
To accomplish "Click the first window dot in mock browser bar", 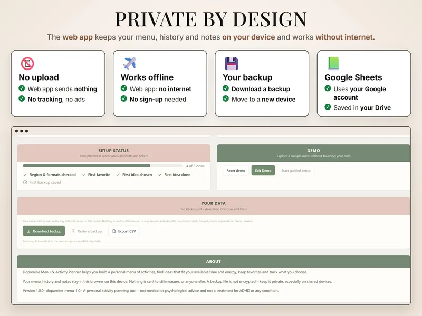I will point(17,131).
